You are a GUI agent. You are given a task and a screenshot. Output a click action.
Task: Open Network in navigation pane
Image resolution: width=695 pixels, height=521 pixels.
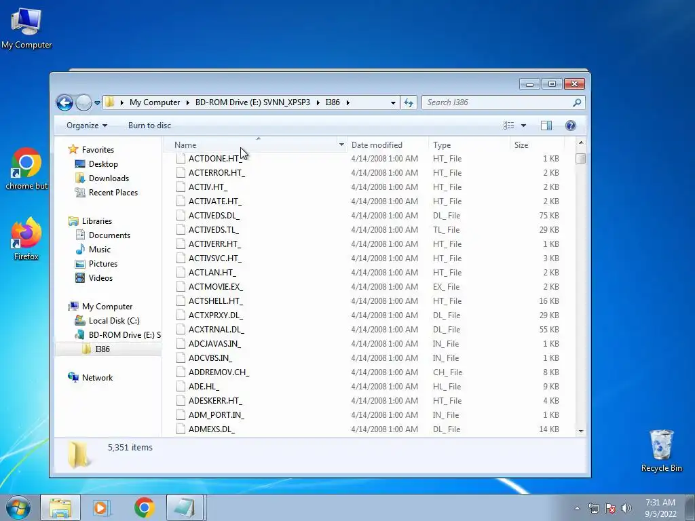pos(97,377)
